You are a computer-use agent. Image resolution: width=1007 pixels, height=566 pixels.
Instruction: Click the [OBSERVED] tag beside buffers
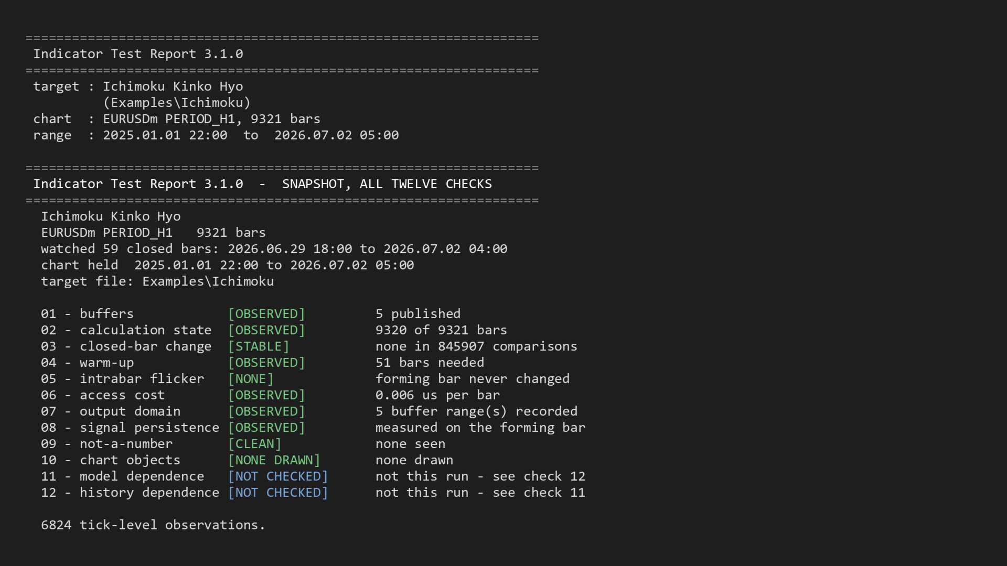point(266,314)
